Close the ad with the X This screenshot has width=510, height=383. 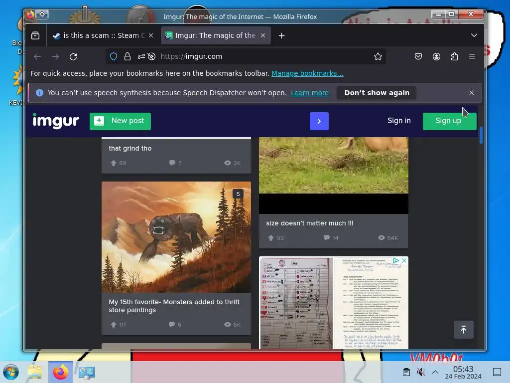pos(404,260)
